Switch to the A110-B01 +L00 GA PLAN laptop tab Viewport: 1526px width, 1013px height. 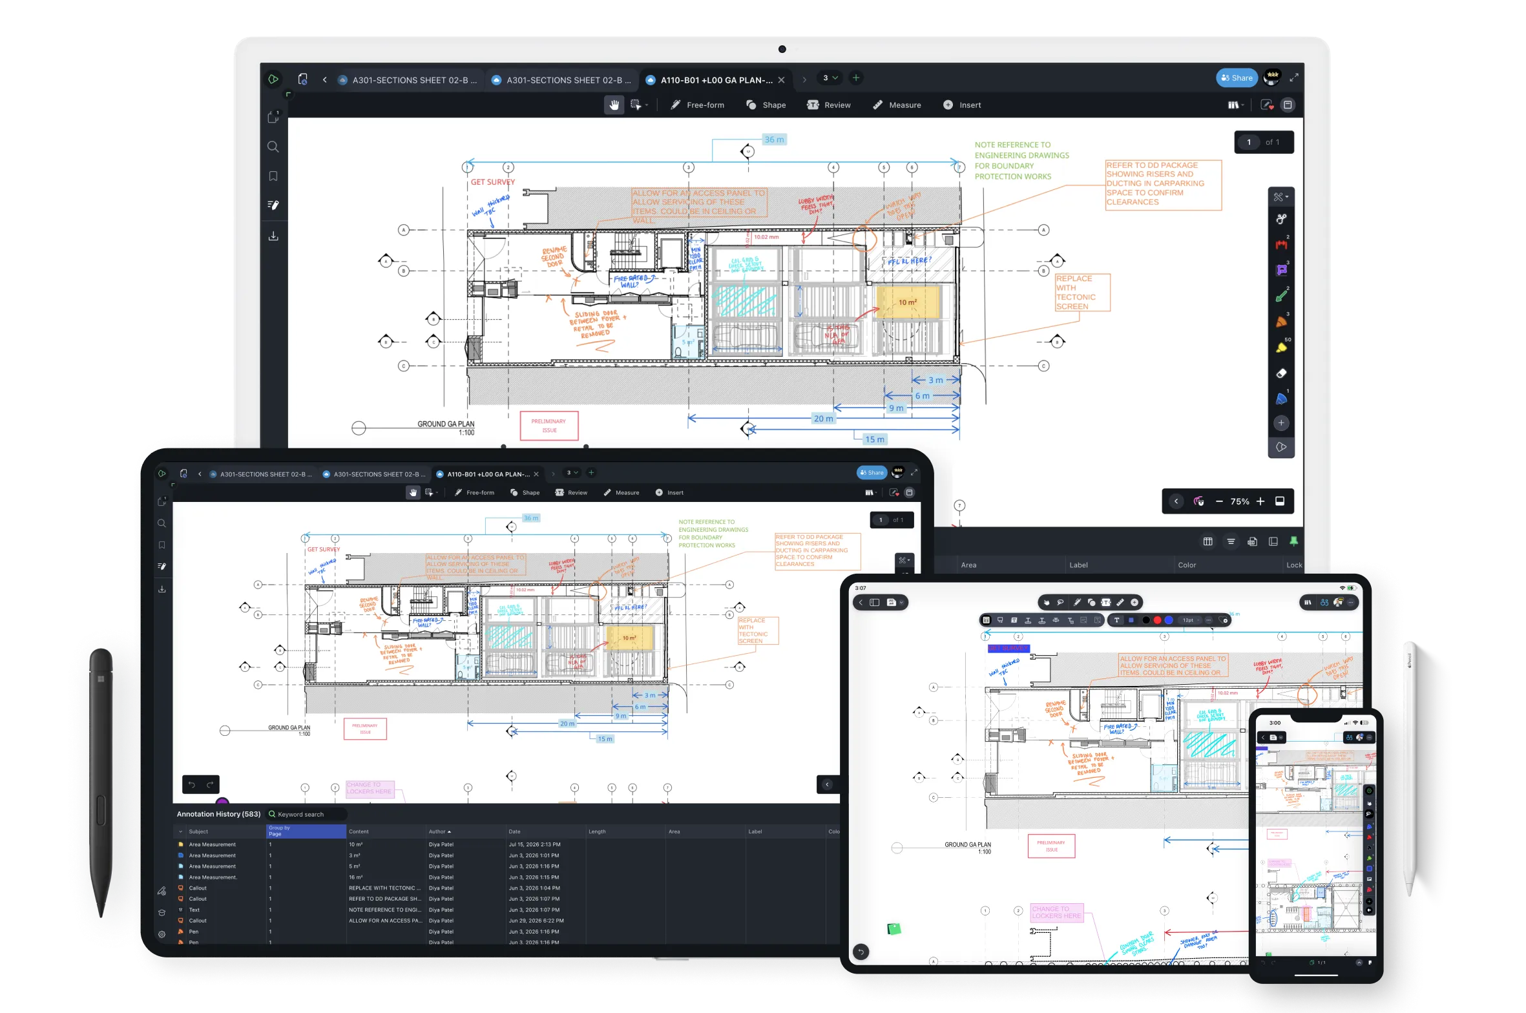click(716, 80)
